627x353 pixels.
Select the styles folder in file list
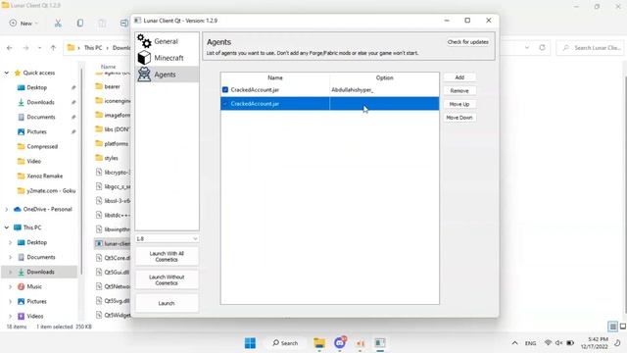coord(112,158)
